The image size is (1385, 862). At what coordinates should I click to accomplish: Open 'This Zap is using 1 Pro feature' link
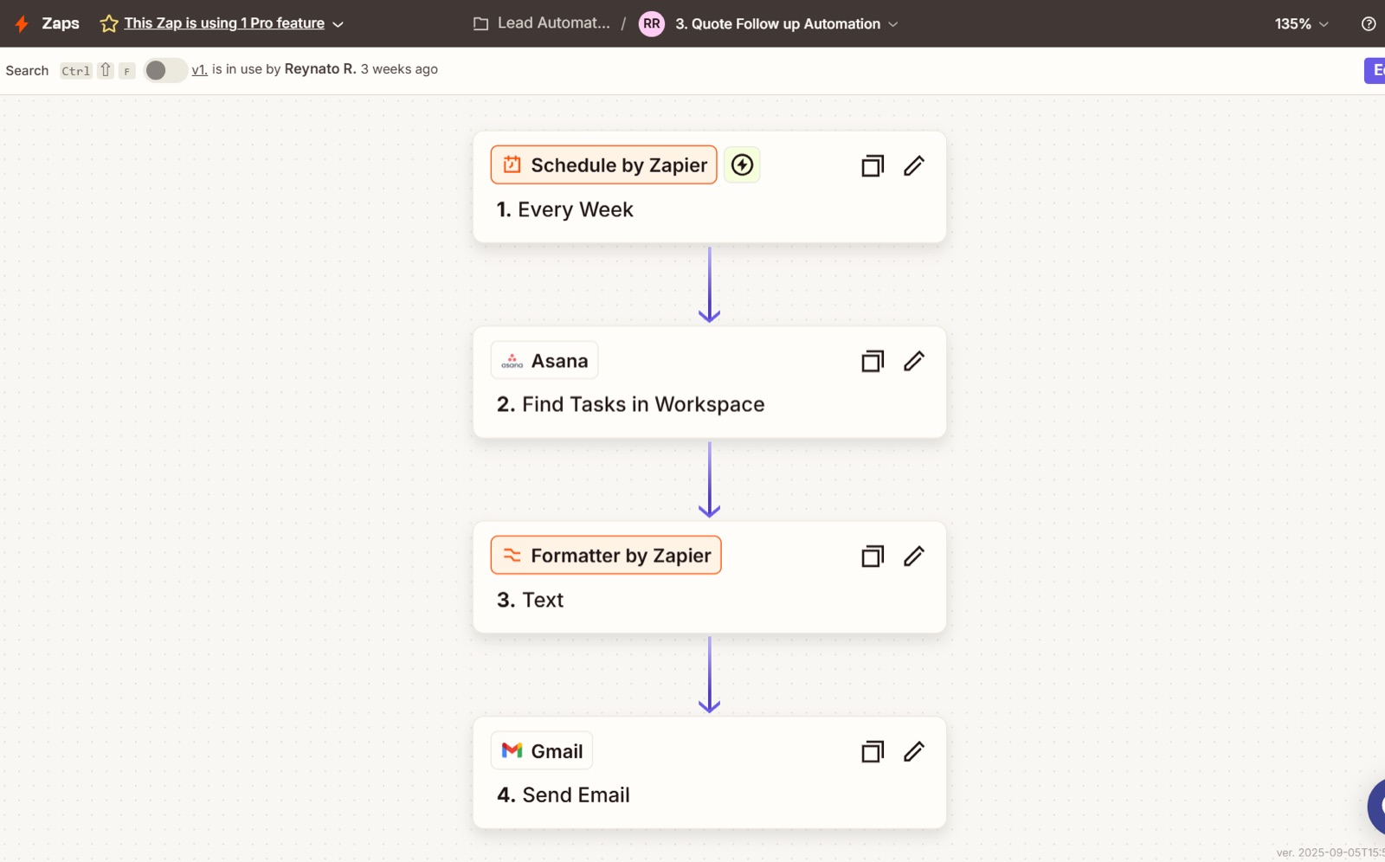click(224, 23)
